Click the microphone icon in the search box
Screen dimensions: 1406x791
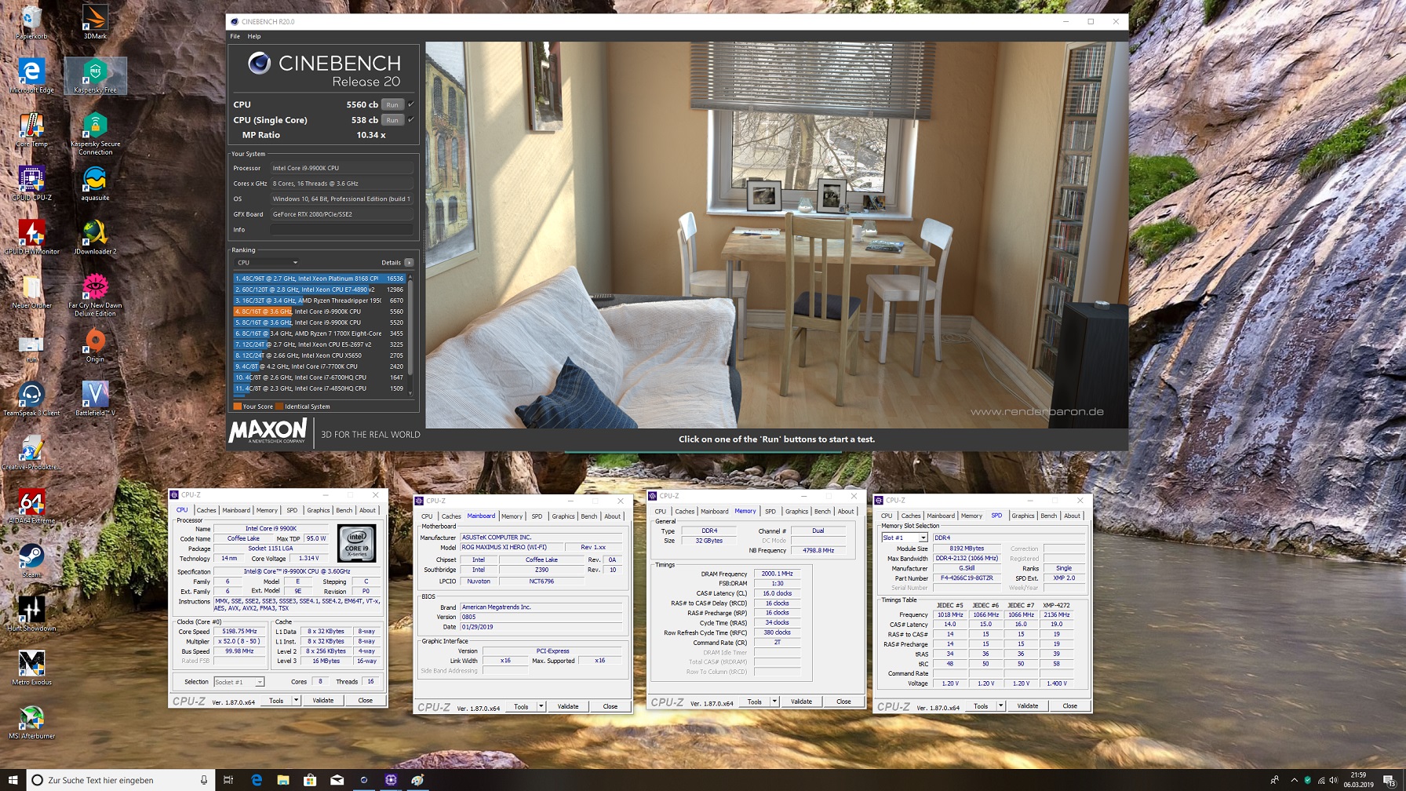click(204, 780)
